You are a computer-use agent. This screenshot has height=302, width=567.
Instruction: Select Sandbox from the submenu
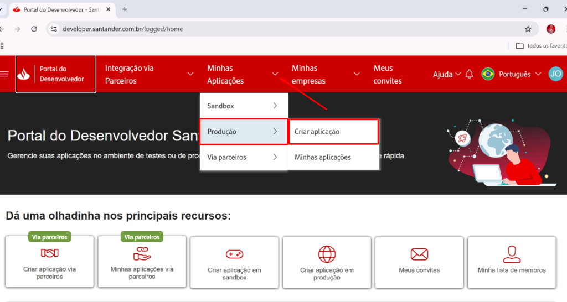(244, 106)
